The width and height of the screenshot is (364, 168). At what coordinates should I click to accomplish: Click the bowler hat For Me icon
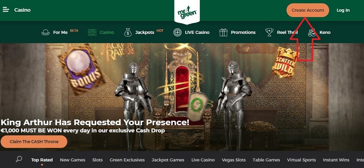46,32
